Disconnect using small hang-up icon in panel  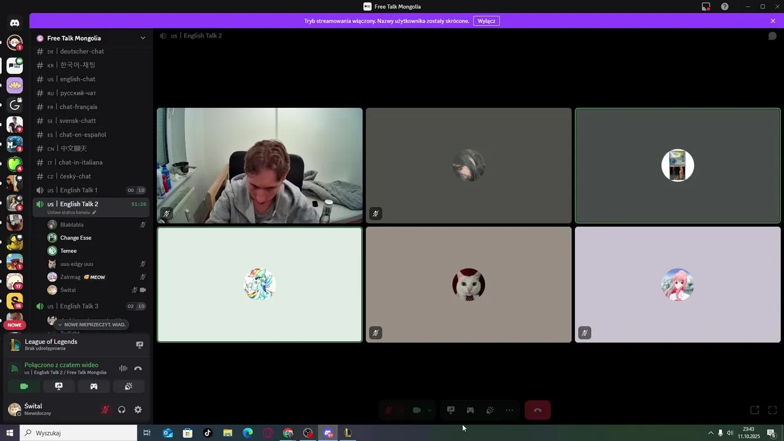pyautogui.click(x=138, y=368)
